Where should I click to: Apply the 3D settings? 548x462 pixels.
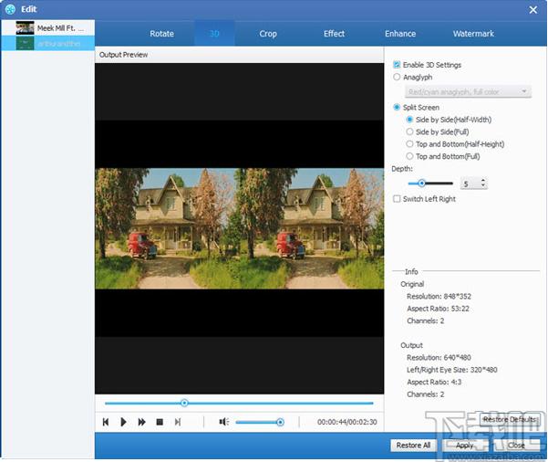(x=464, y=446)
